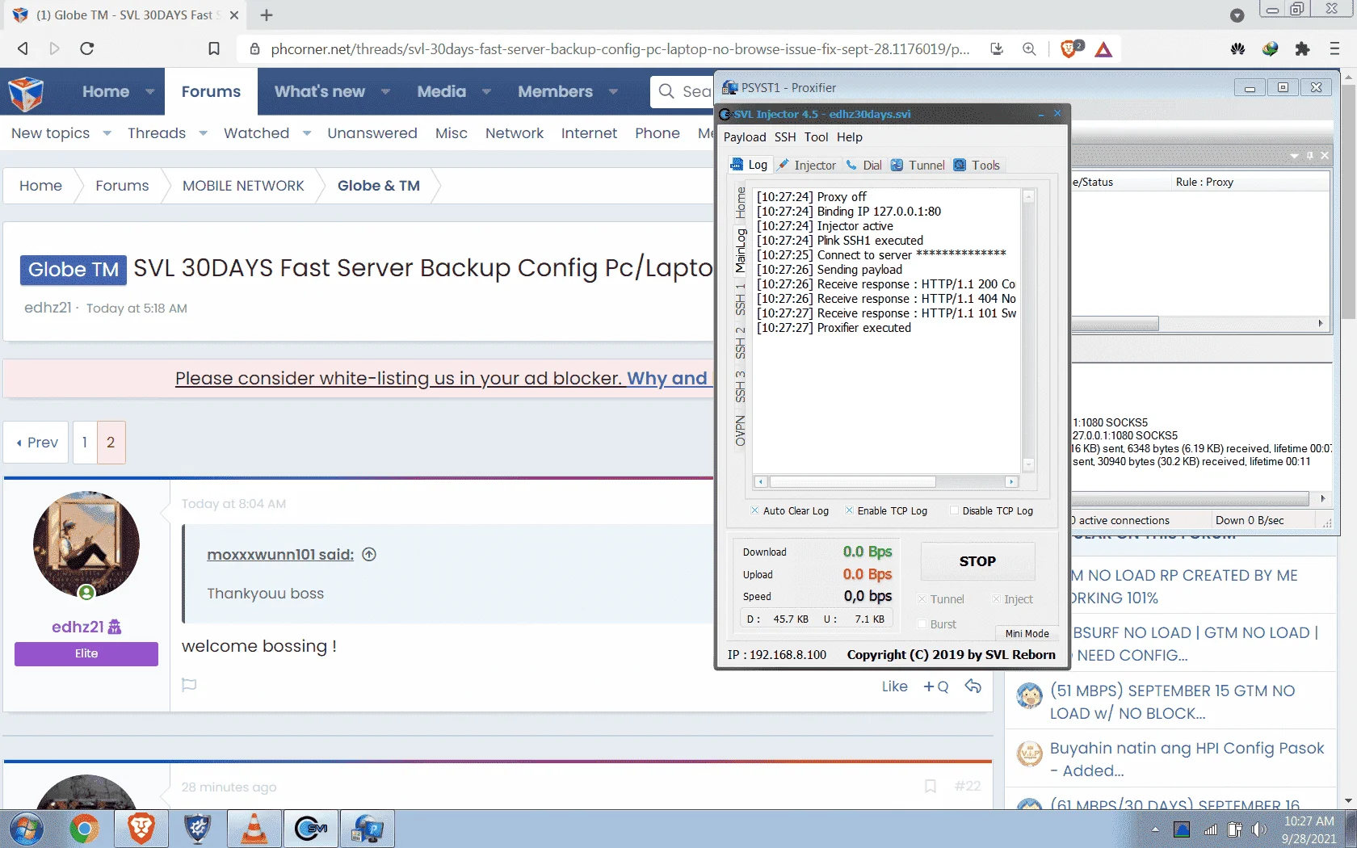Click the report flag icon under the post
Image resolution: width=1357 pixels, height=848 pixels.
pyautogui.click(x=189, y=685)
